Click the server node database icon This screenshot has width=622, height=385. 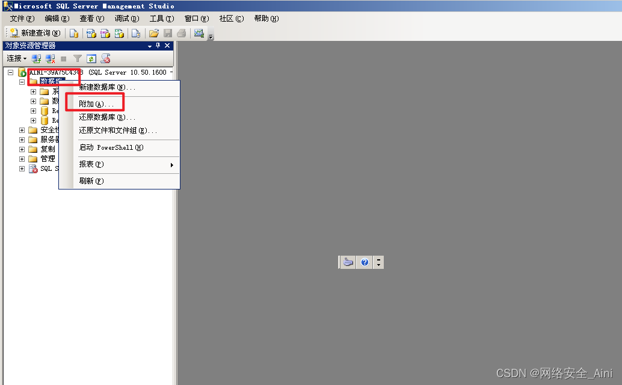22,73
